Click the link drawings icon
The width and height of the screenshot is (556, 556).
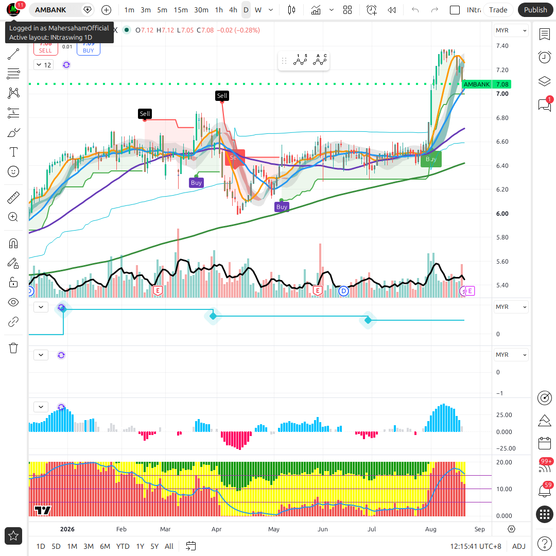(x=13, y=322)
